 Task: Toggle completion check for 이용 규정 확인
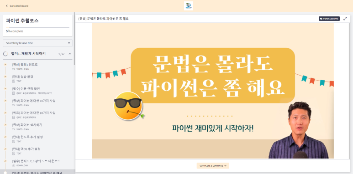click(x=5, y=89)
